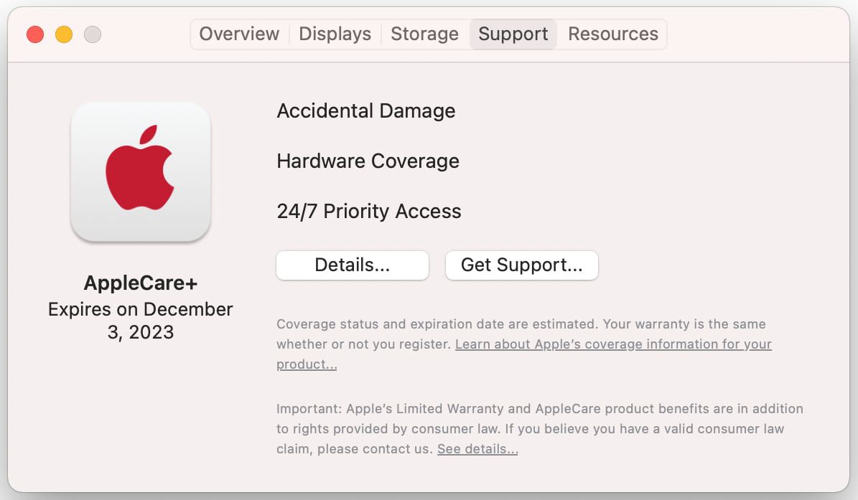Select the Support tab
858x500 pixels.
(x=513, y=34)
